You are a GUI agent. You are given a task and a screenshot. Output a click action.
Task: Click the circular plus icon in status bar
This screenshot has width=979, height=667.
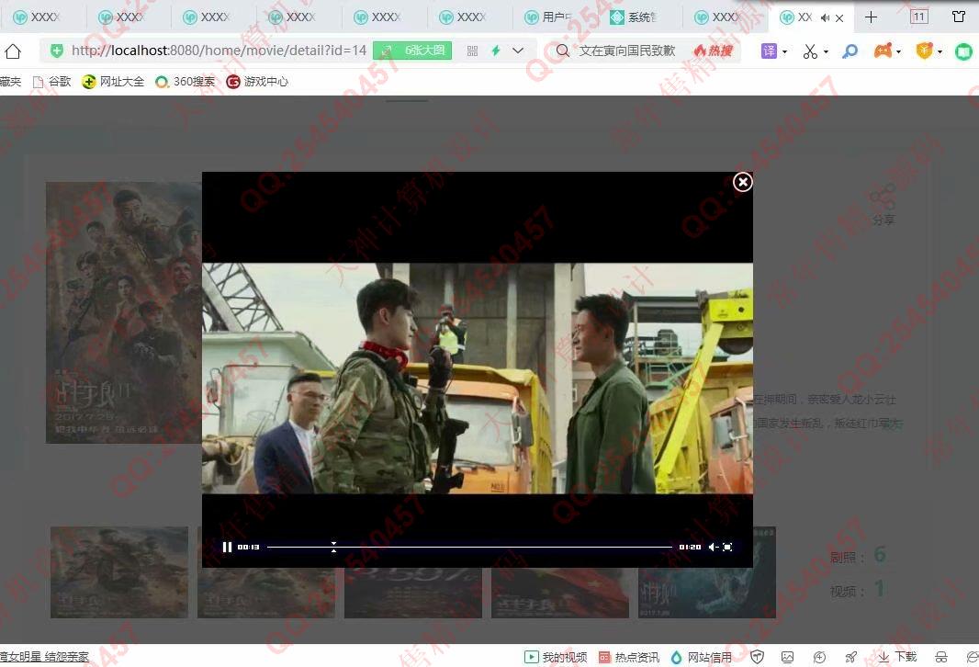(819, 657)
